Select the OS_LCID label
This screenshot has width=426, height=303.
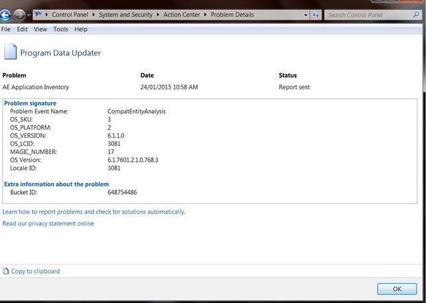tap(22, 144)
